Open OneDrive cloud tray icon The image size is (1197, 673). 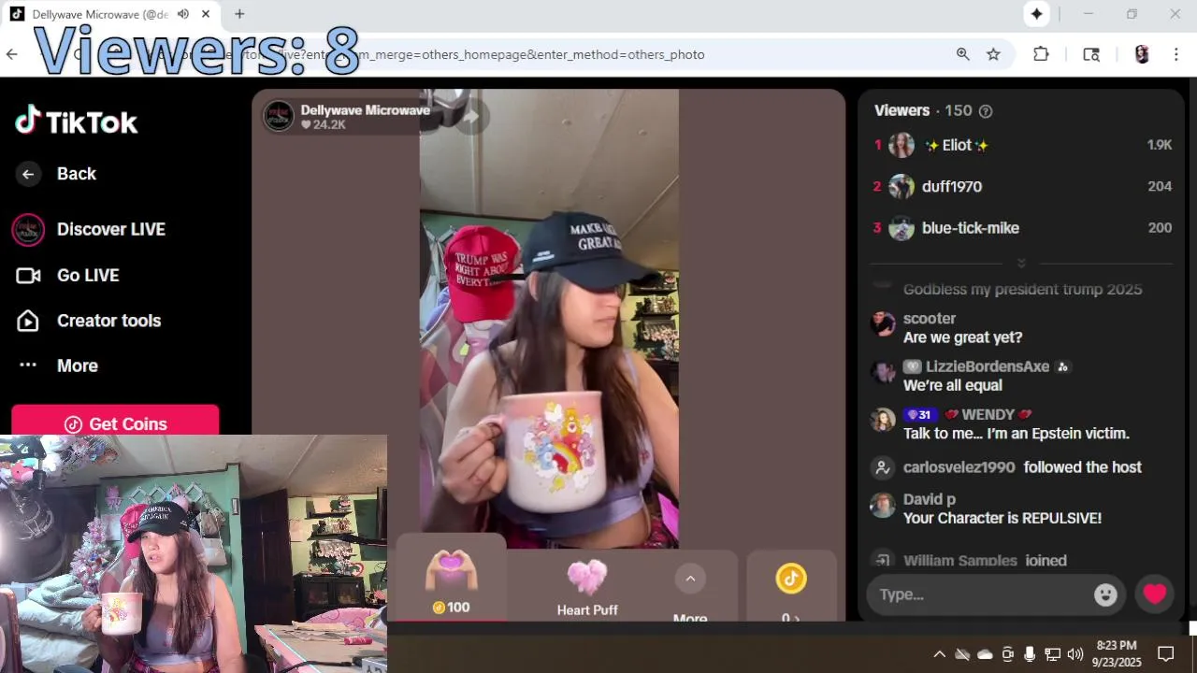pyautogui.click(x=985, y=654)
